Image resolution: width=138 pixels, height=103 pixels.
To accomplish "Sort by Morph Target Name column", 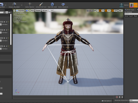I will coord(129,16).
